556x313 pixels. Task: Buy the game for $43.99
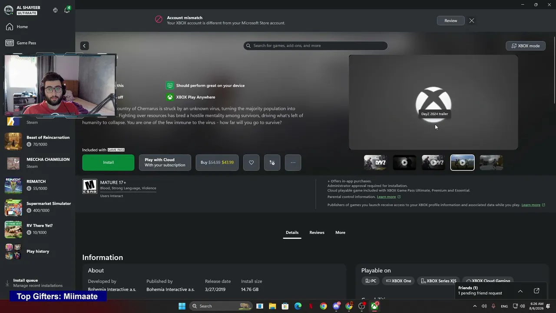click(217, 163)
